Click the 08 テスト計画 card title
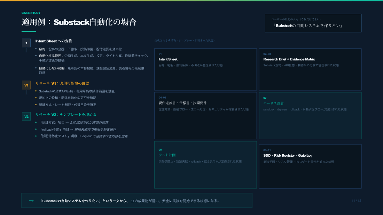The width and height of the screenshot is (383, 215). tap(167, 155)
